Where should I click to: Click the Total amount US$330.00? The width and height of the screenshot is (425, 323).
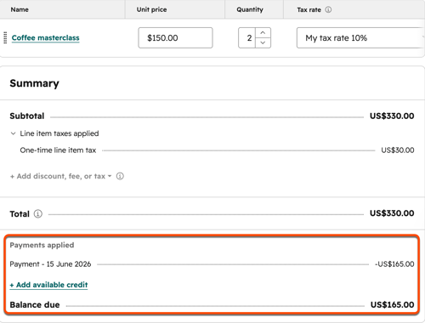pos(392,213)
